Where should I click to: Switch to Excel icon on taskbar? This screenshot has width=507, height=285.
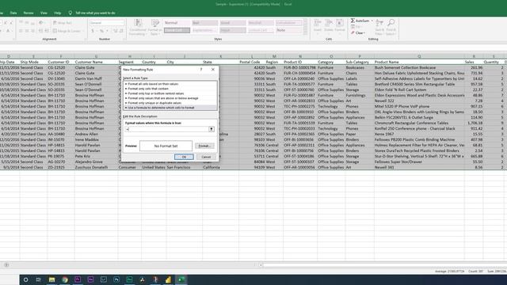(181, 279)
